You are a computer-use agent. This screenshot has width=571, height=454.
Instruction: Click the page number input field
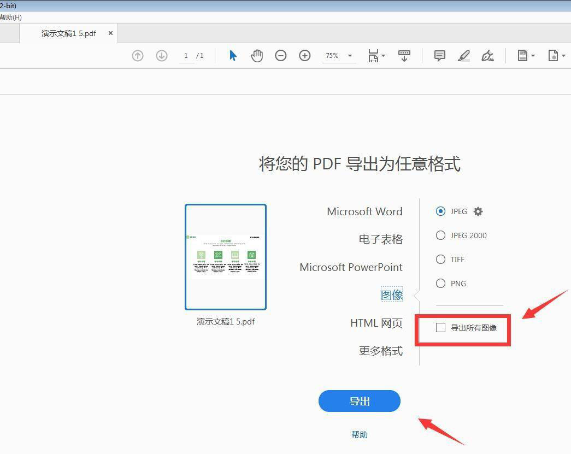pyautogui.click(x=186, y=56)
